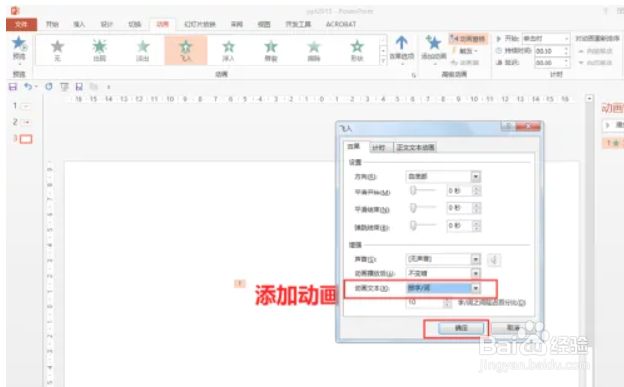The width and height of the screenshot is (624, 387).
Task: Toggle the Animation Pane (动画窗格) button
Action: click(468, 39)
